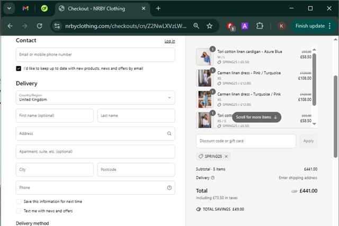Image resolution: width=339 pixels, height=226 pixels.
Task: Bookmark this page with the star
Action: coord(209,26)
